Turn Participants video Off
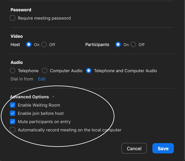The image size is (185, 161). 133,45
